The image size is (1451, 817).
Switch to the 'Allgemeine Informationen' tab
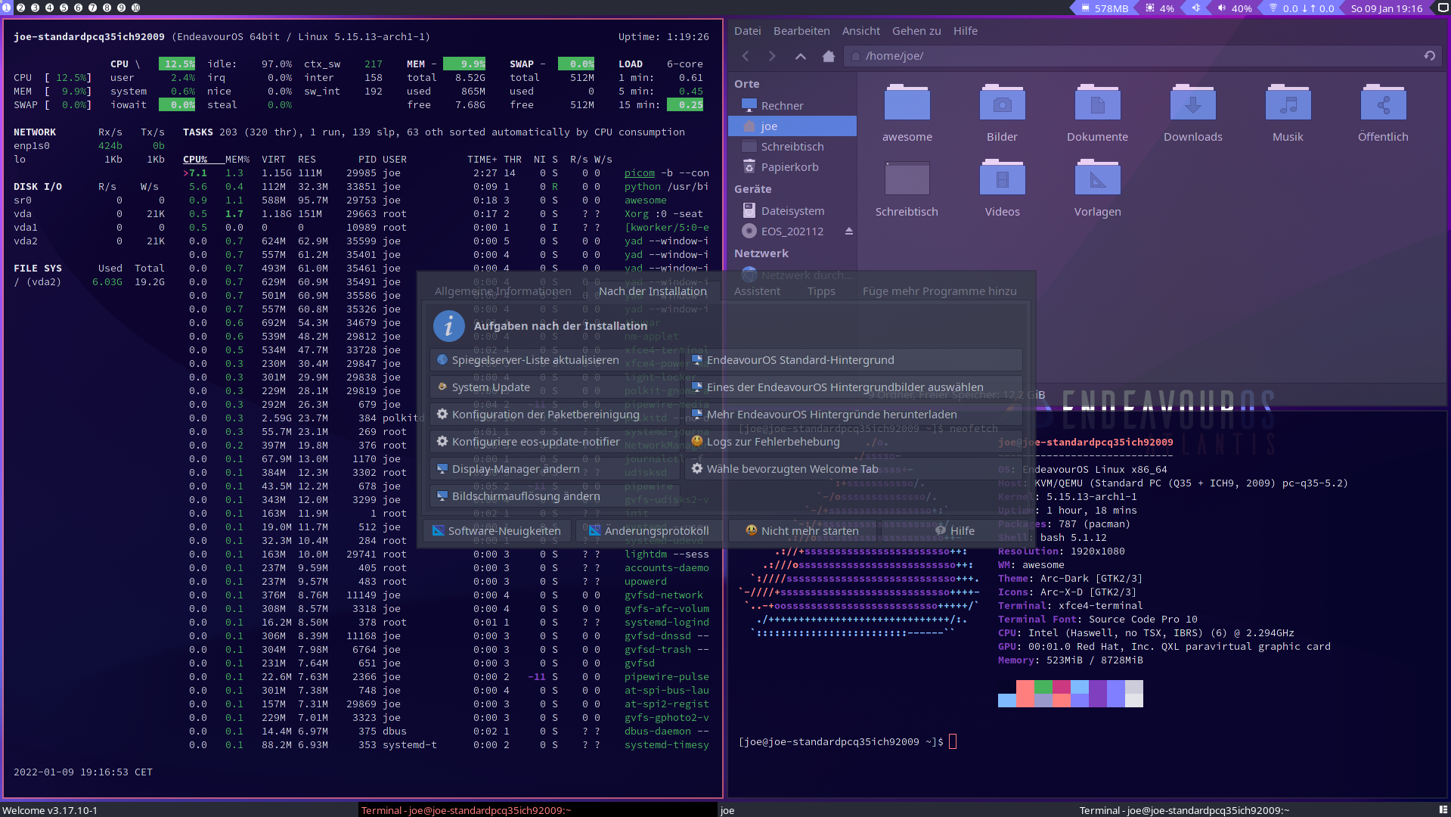(503, 290)
